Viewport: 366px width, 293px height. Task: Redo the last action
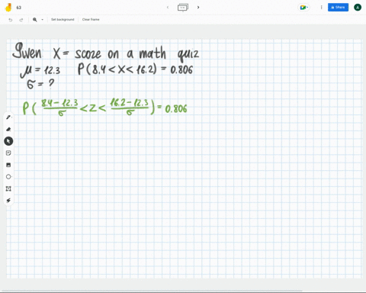click(x=21, y=20)
